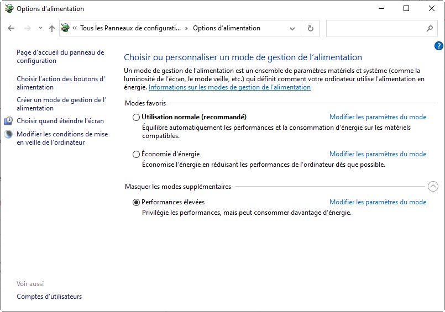
Task: Click the back navigation arrow
Action: [12, 28]
